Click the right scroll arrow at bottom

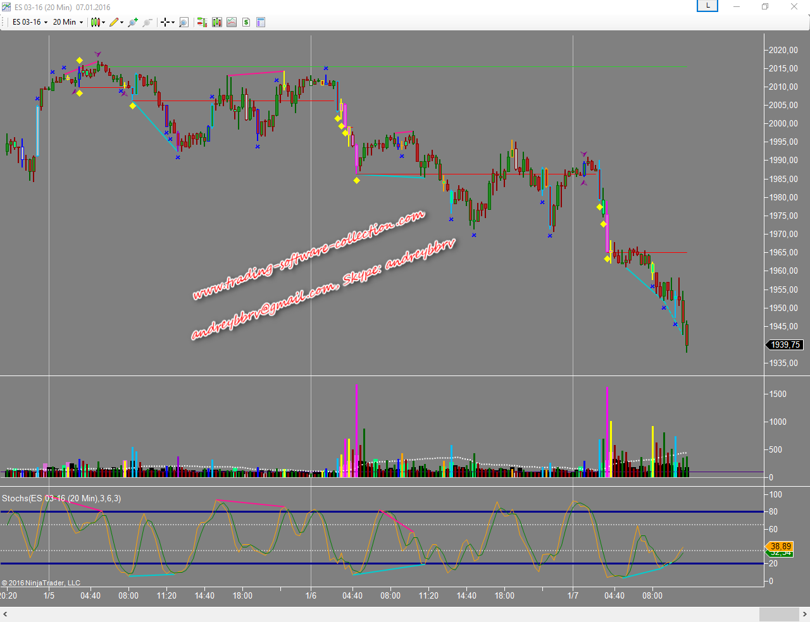pos(804,614)
